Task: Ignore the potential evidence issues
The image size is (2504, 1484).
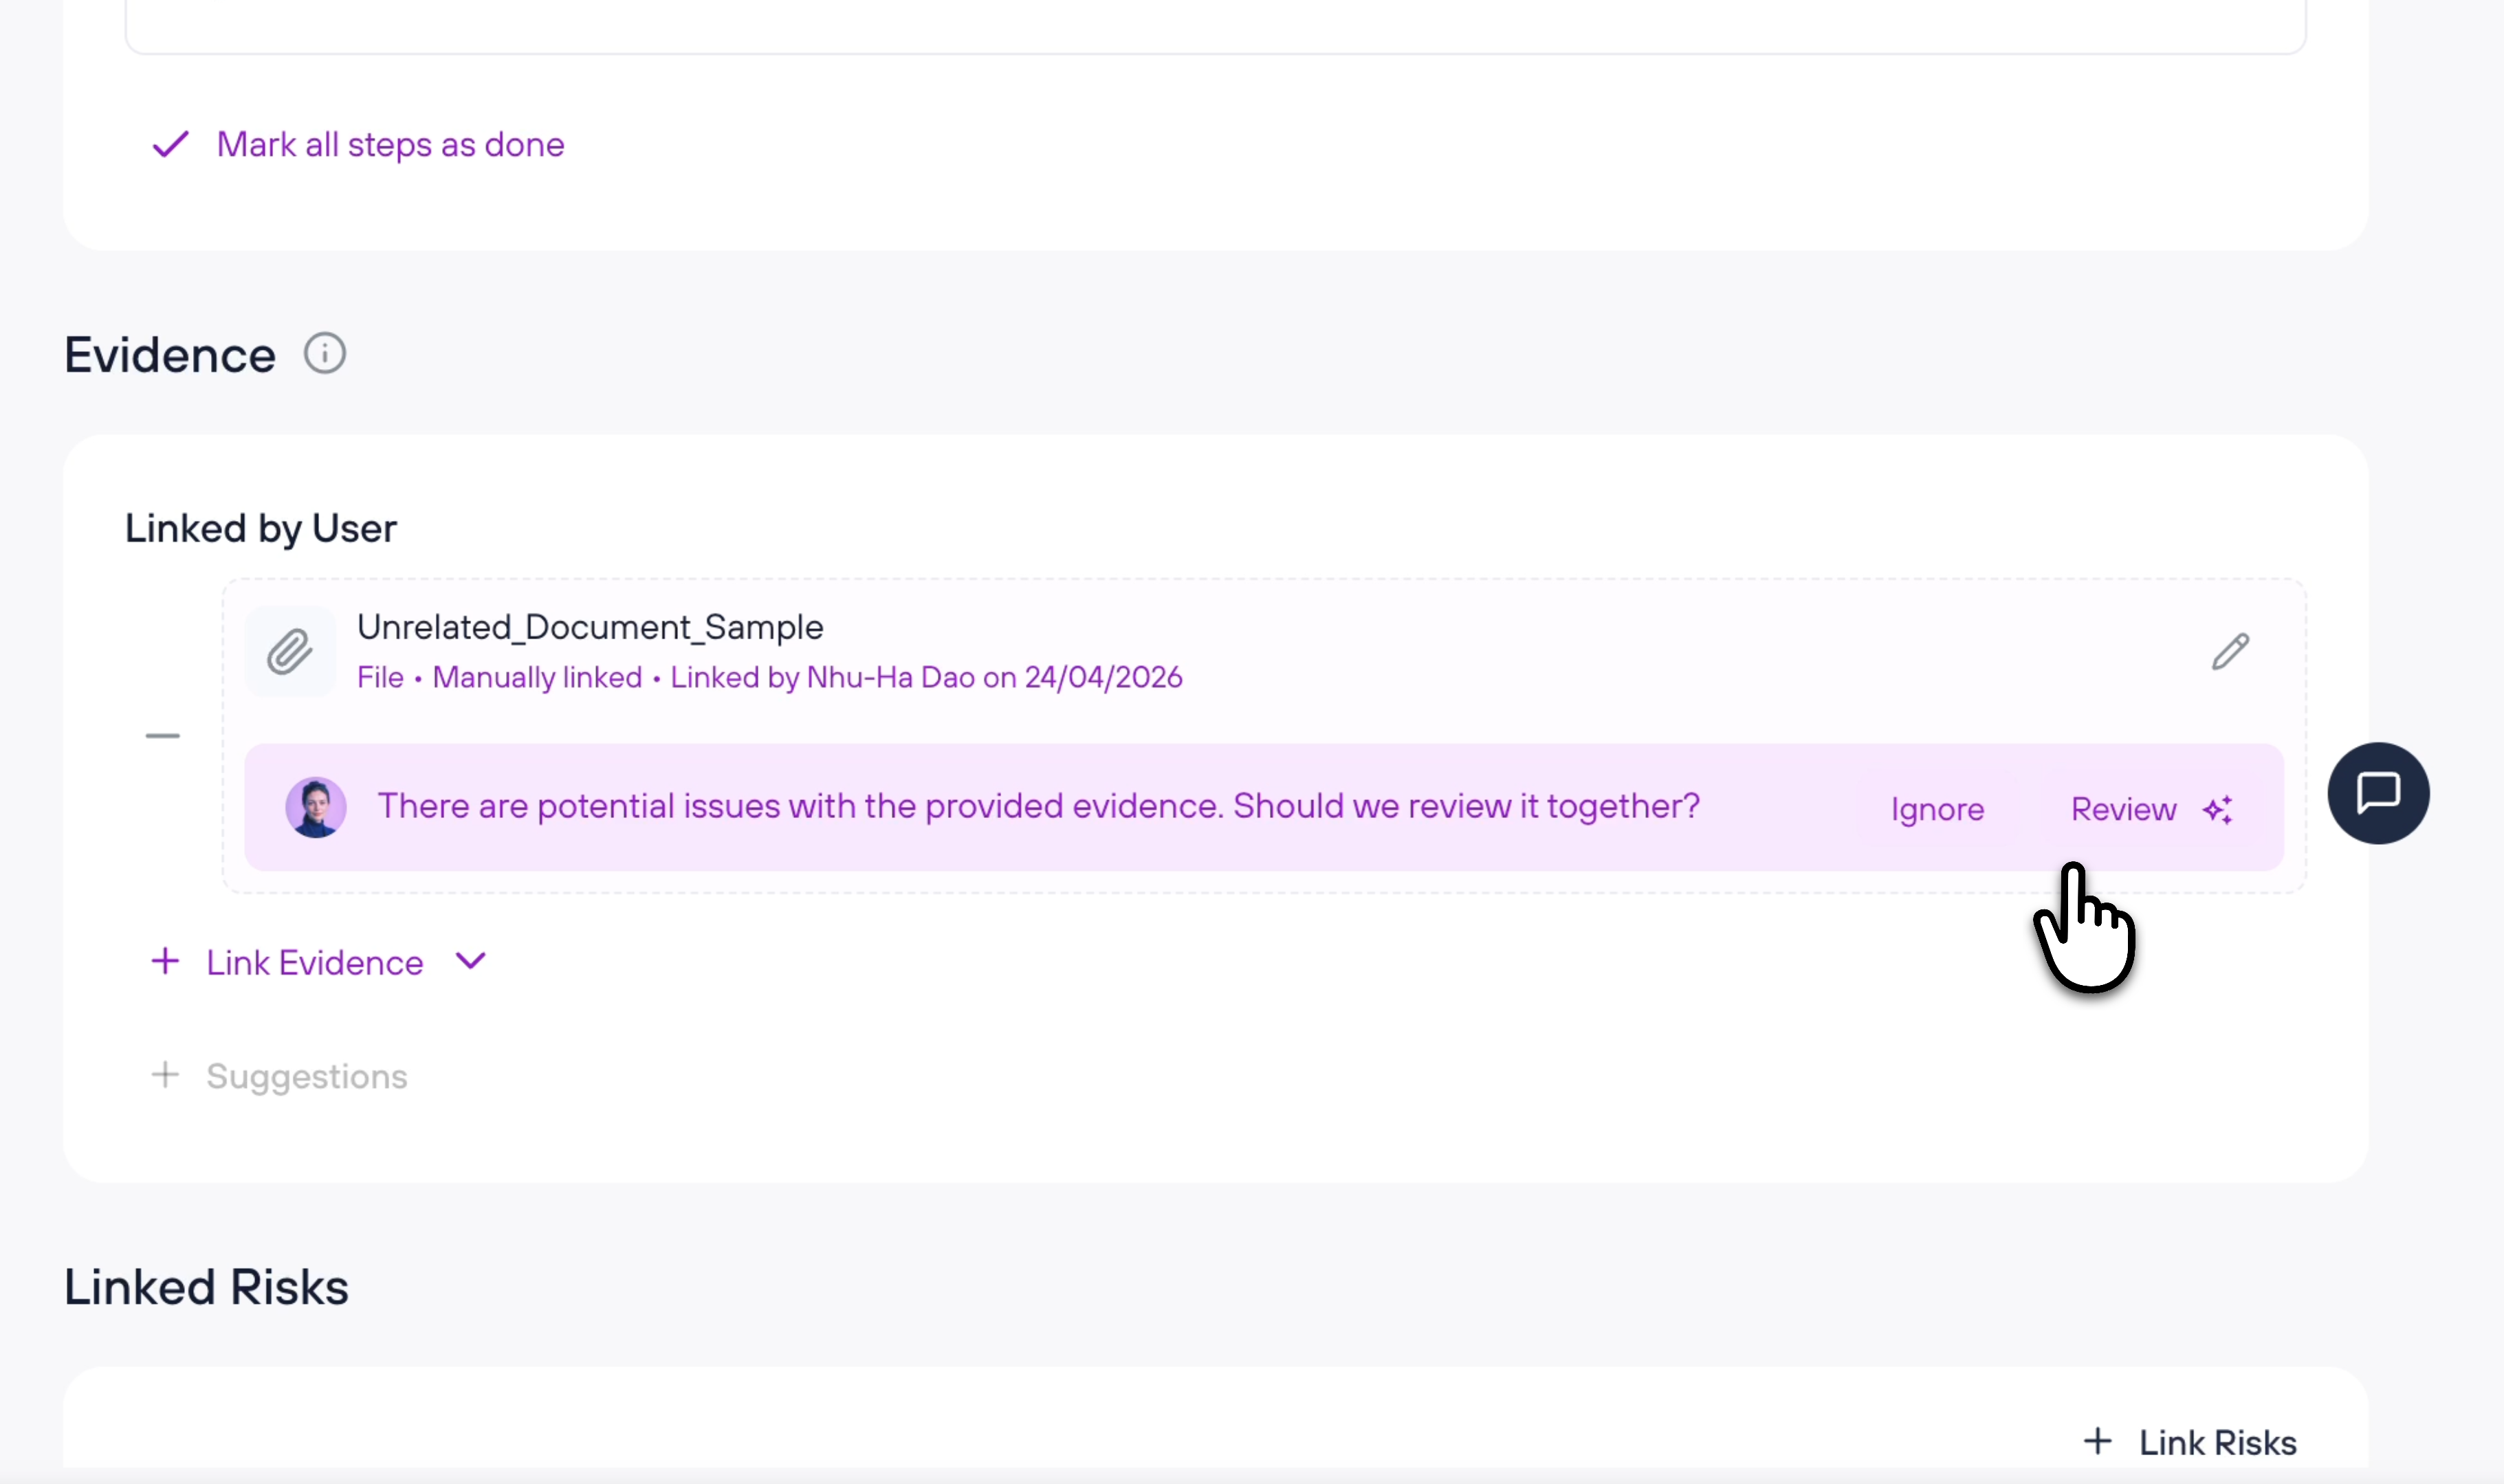Action: tap(1937, 809)
